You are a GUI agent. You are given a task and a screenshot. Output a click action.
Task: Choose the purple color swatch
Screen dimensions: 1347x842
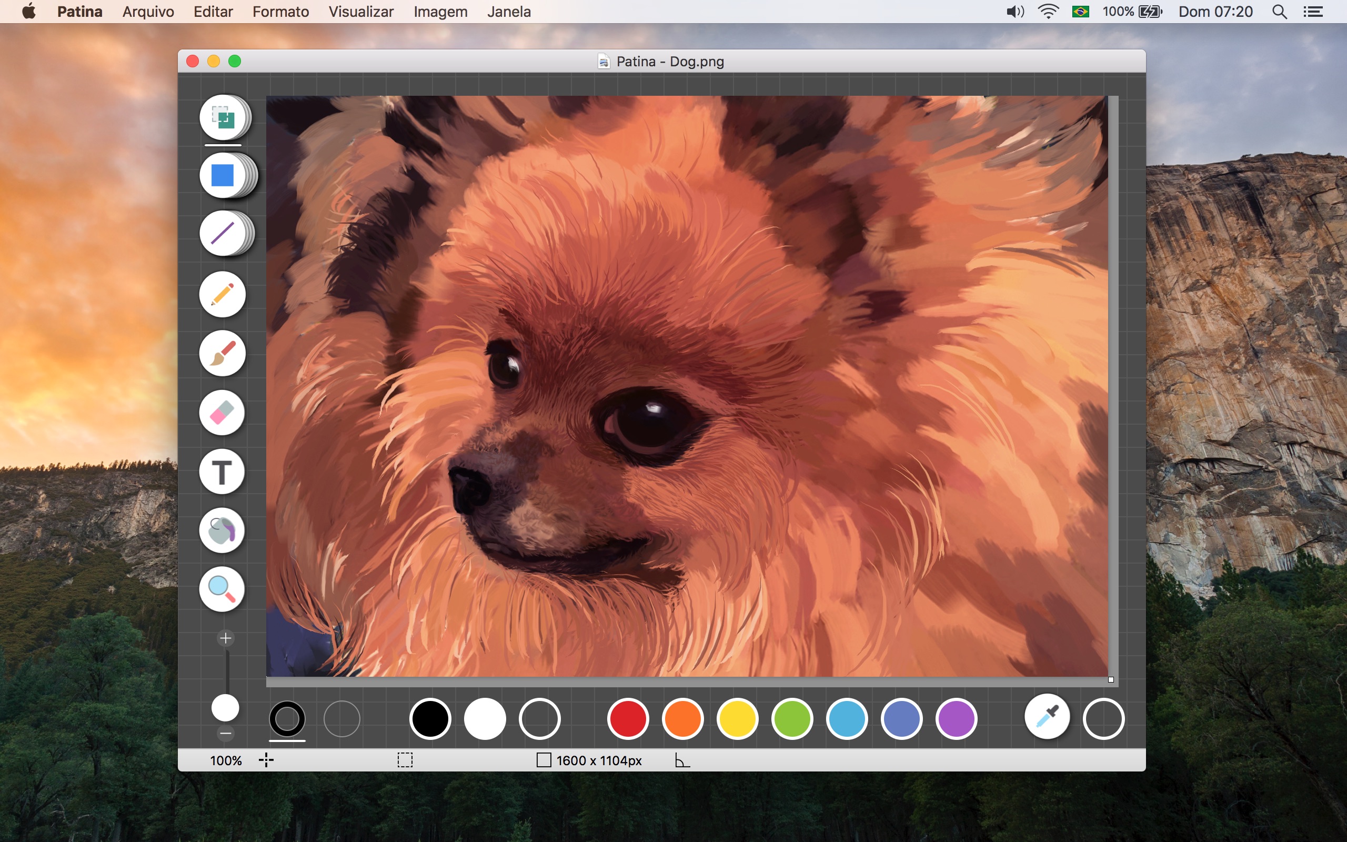click(956, 718)
